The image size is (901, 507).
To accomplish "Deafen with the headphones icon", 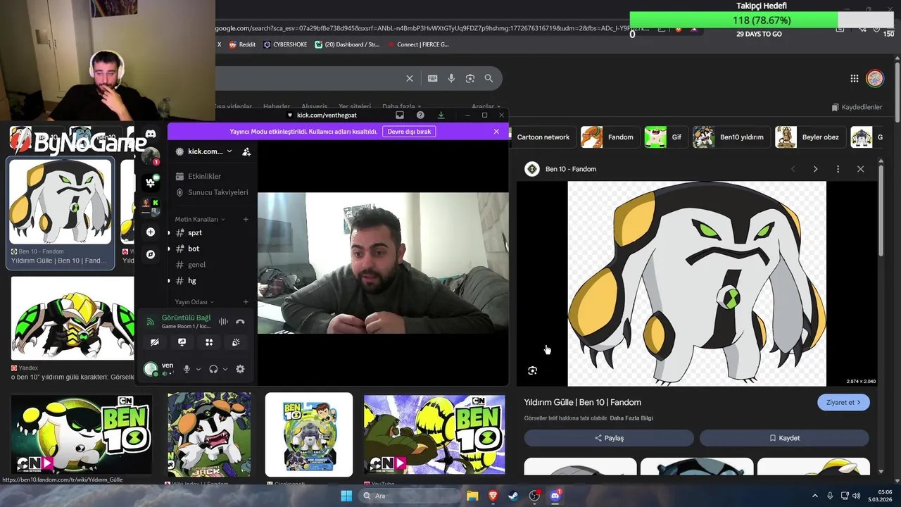I will (213, 369).
